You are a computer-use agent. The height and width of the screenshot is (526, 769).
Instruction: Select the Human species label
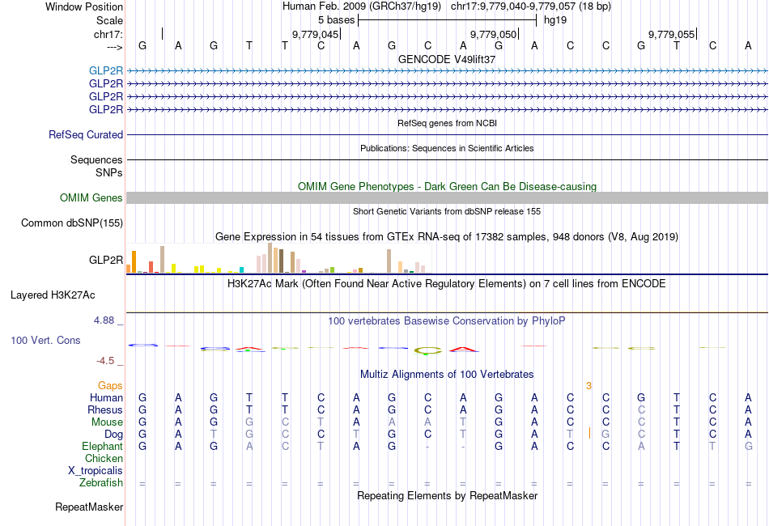(x=106, y=397)
